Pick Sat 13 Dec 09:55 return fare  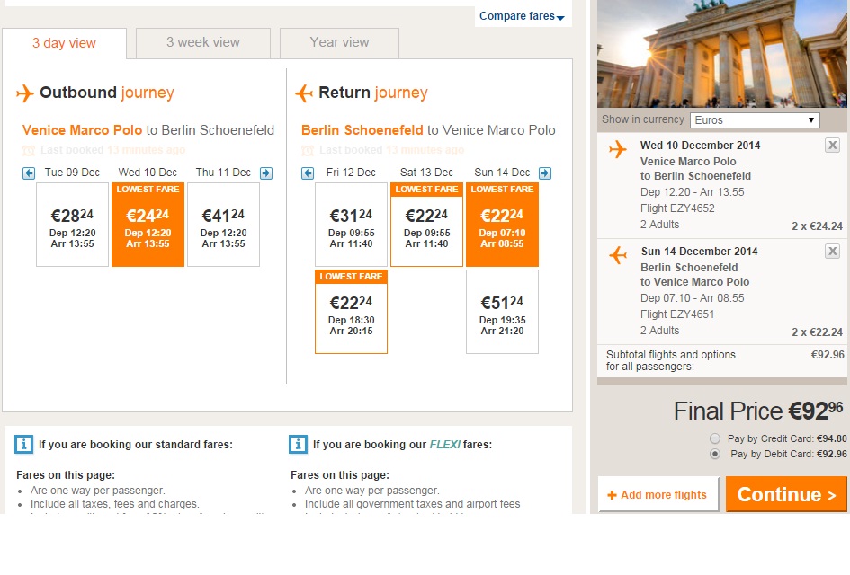point(426,225)
